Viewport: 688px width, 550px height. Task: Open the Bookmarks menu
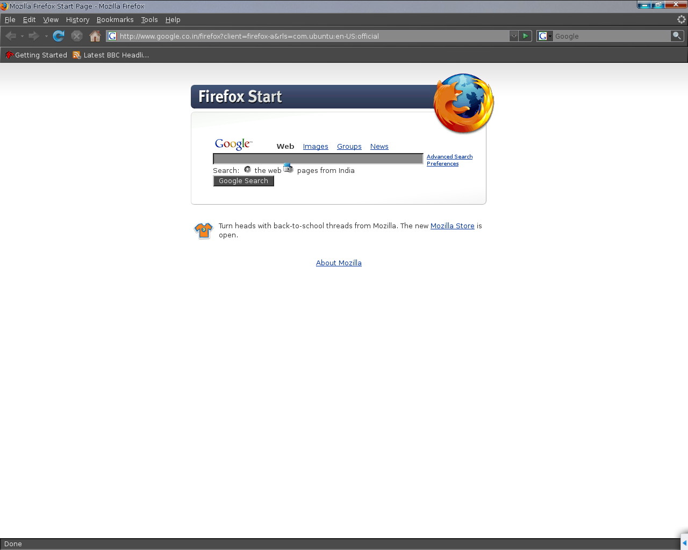tap(115, 19)
